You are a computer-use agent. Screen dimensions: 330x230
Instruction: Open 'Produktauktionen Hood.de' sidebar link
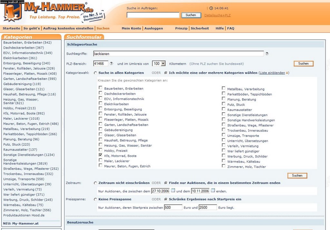click(x=24, y=215)
